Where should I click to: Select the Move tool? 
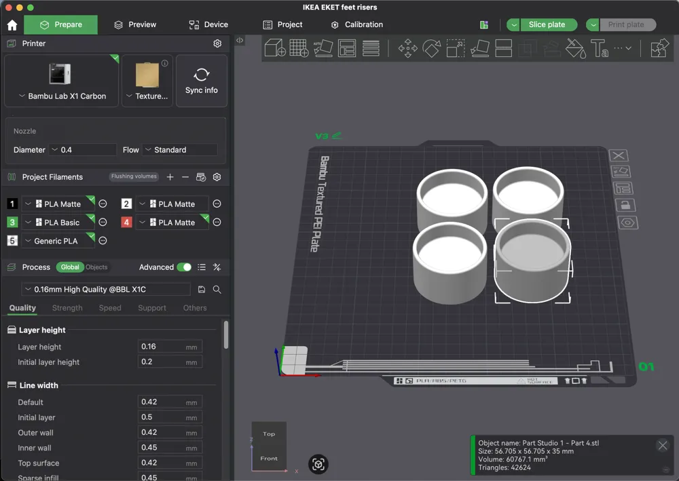(407, 48)
